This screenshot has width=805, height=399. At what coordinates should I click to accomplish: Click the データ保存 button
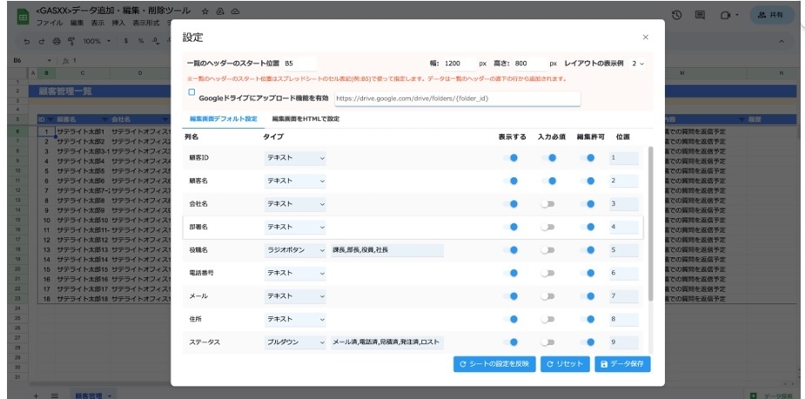pos(622,364)
